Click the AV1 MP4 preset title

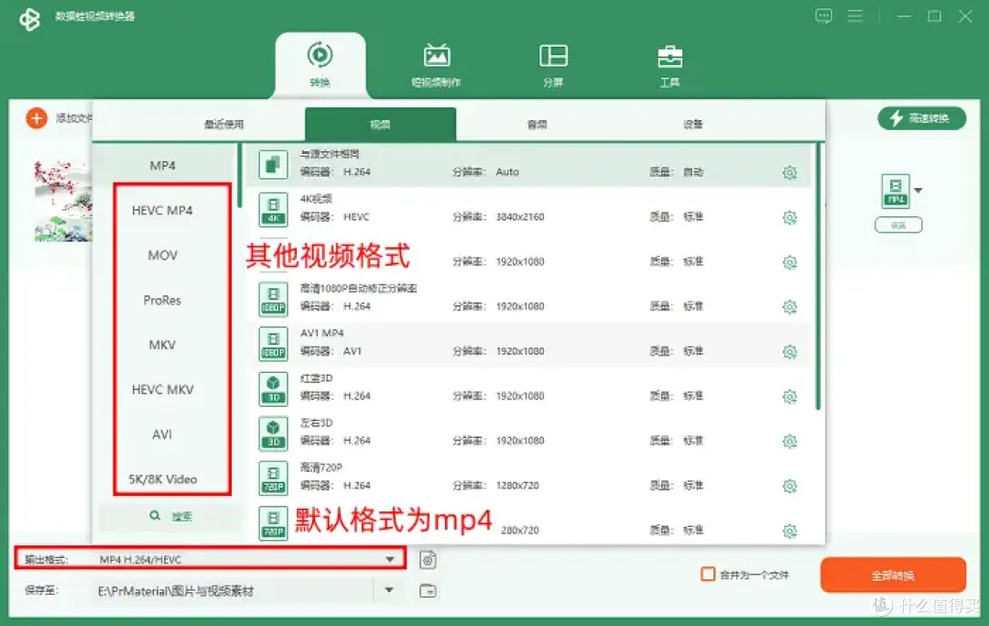(x=321, y=333)
